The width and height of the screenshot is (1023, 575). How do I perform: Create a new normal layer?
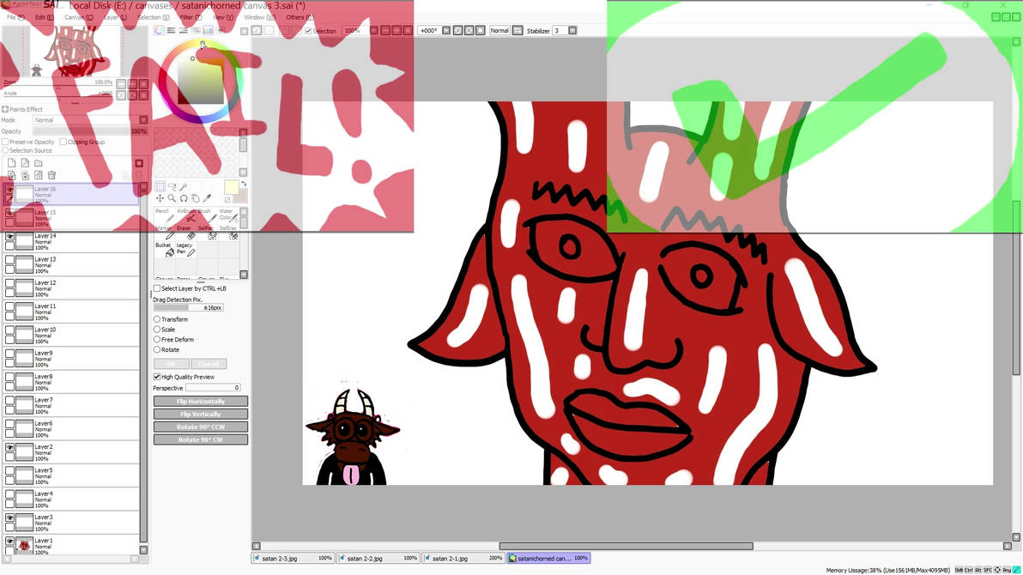pyautogui.click(x=12, y=163)
